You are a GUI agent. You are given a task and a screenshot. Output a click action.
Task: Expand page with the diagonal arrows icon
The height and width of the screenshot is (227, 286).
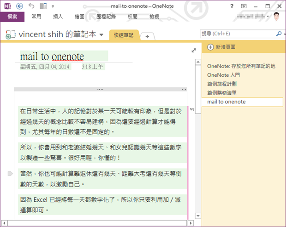[194, 51]
